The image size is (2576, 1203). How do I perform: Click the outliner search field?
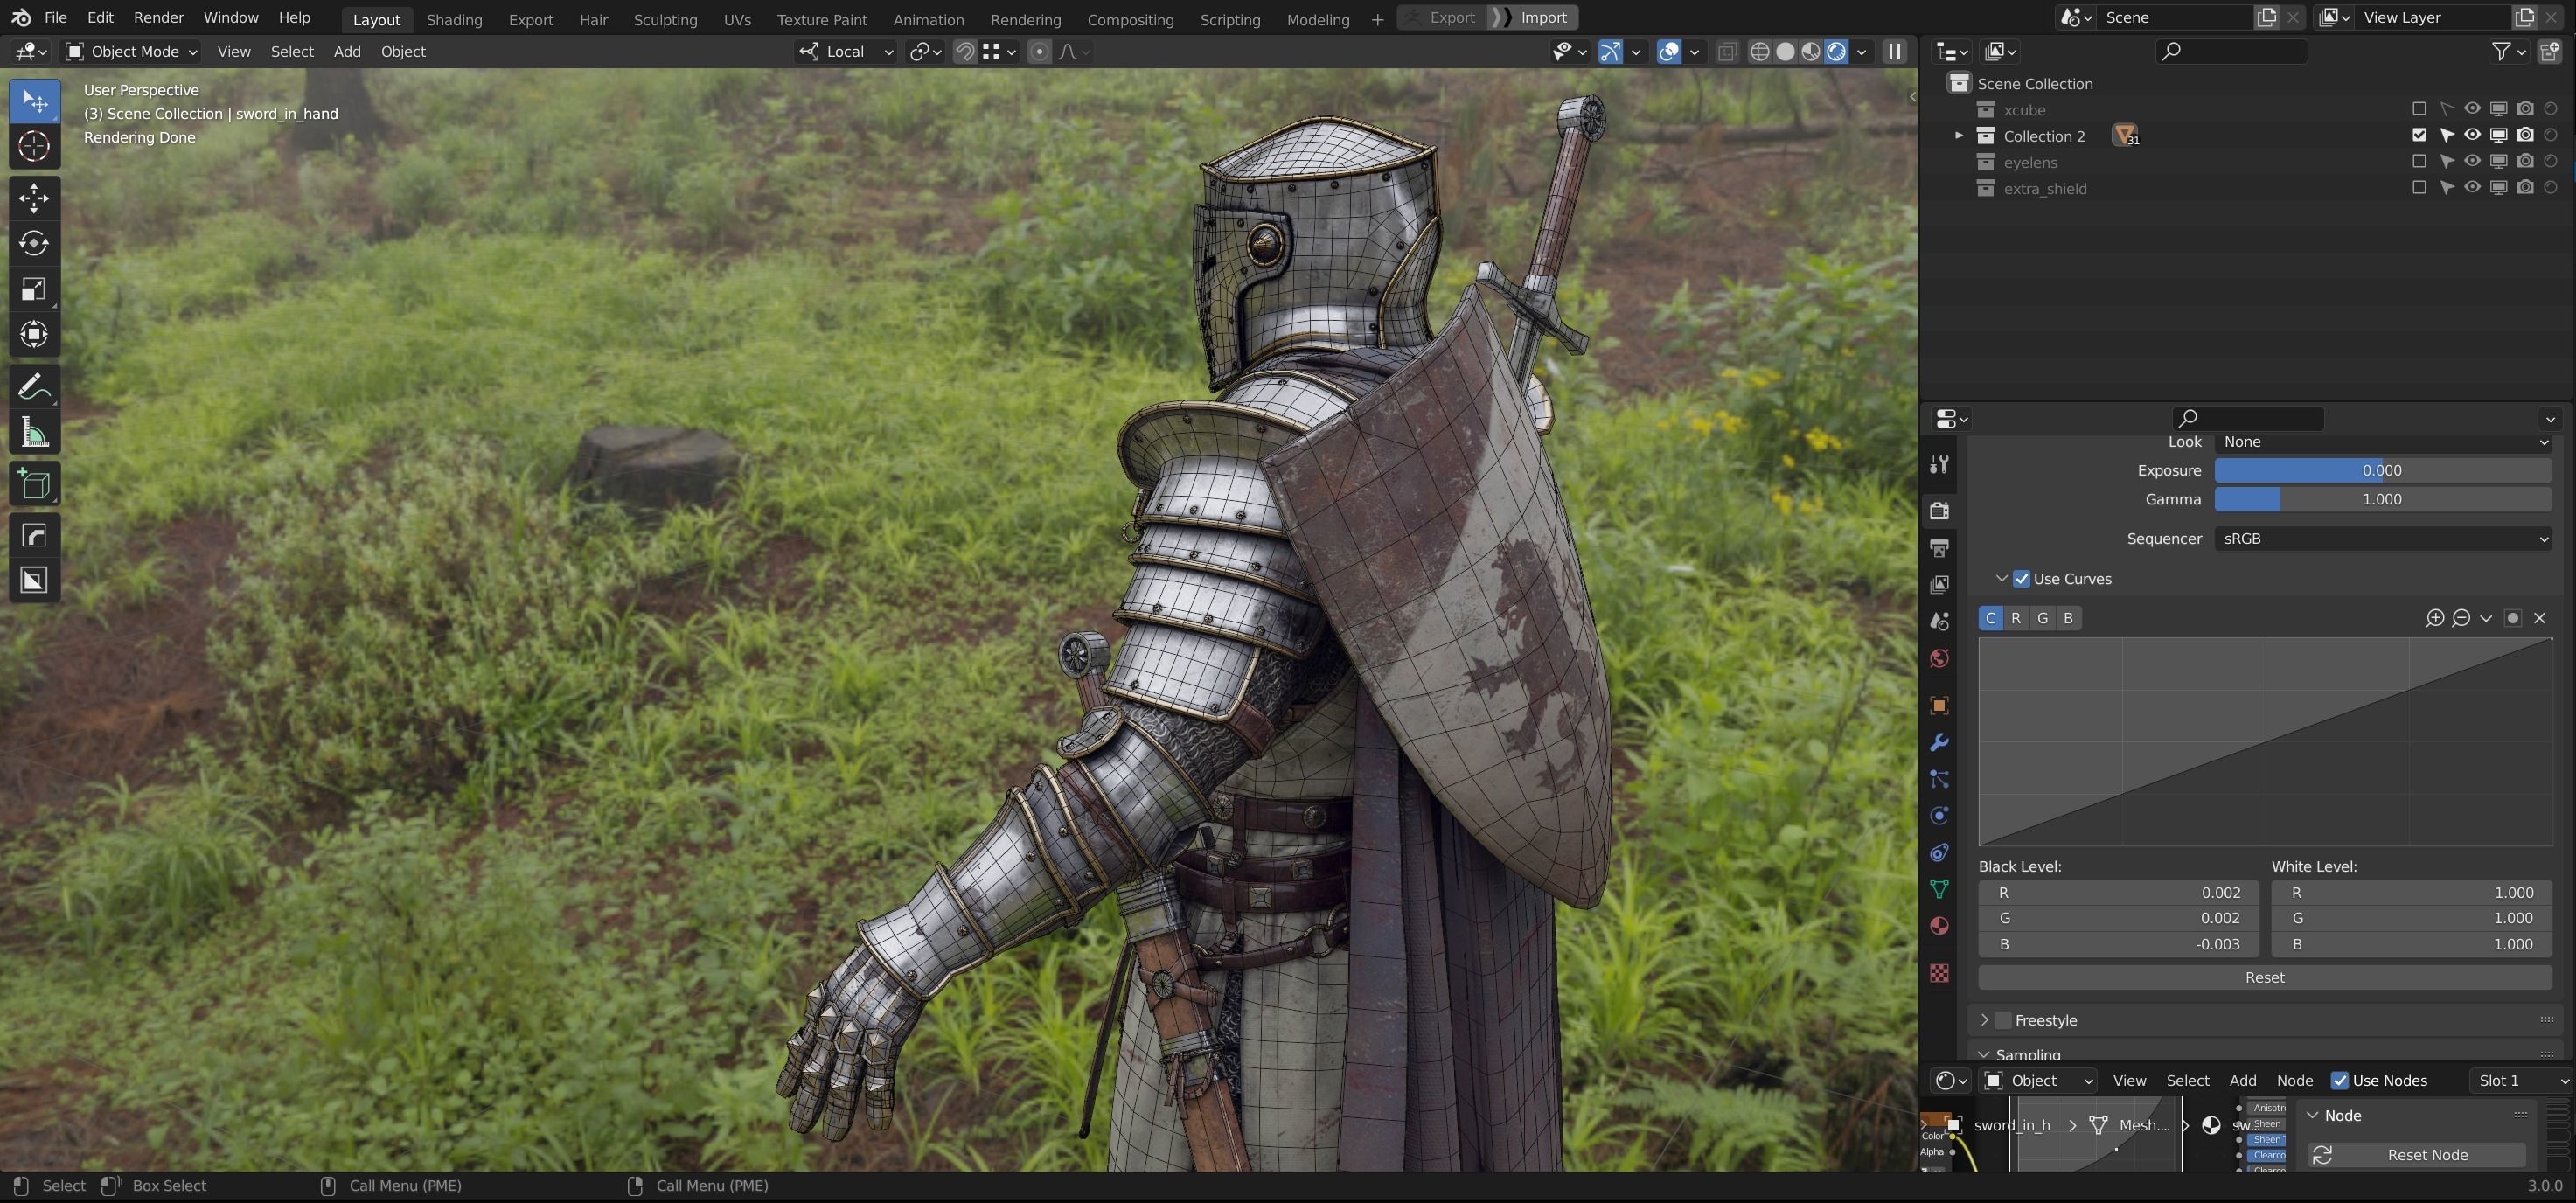pyautogui.click(x=2232, y=51)
